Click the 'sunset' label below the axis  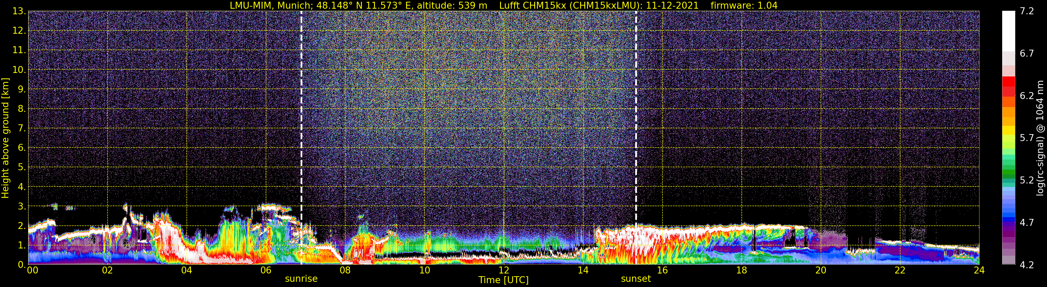tap(636, 279)
